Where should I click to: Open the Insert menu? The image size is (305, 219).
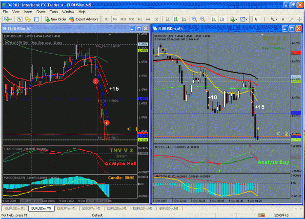coord(28,12)
